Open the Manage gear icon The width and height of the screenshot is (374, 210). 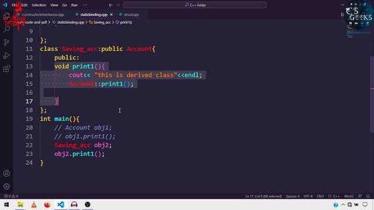[6, 187]
